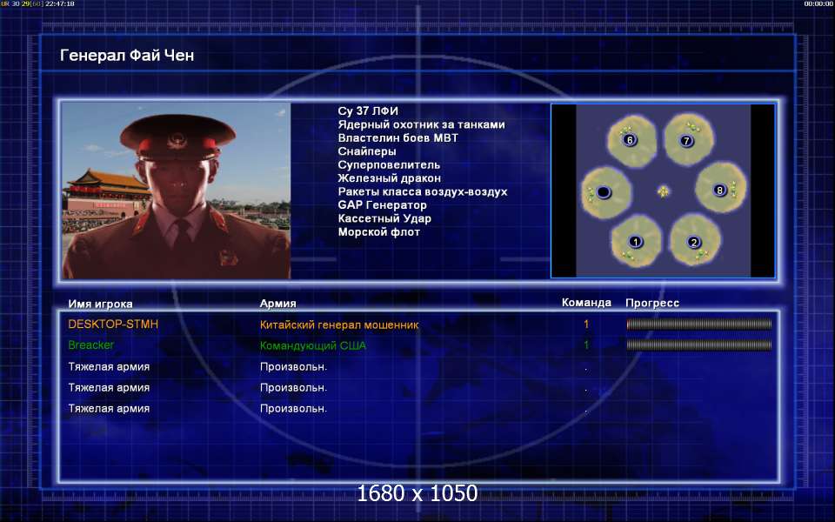Click the DESKTOP-STMH loading progress bar
835x522 pixels.
699,324
